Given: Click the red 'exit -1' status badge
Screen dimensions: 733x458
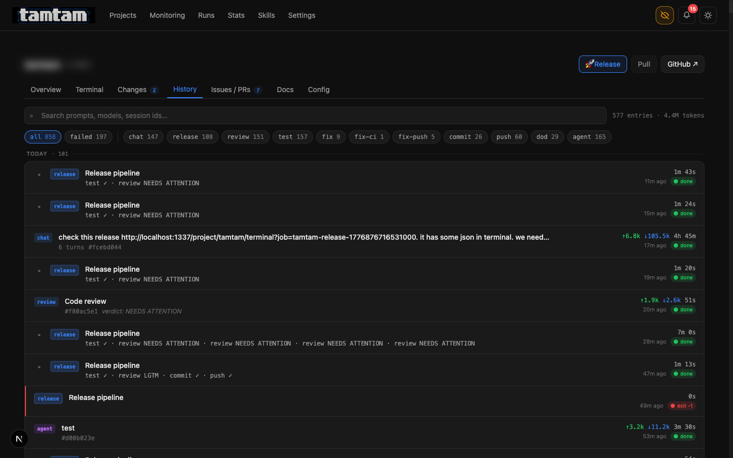Looking at the screenshot, I should coord(682,406).
